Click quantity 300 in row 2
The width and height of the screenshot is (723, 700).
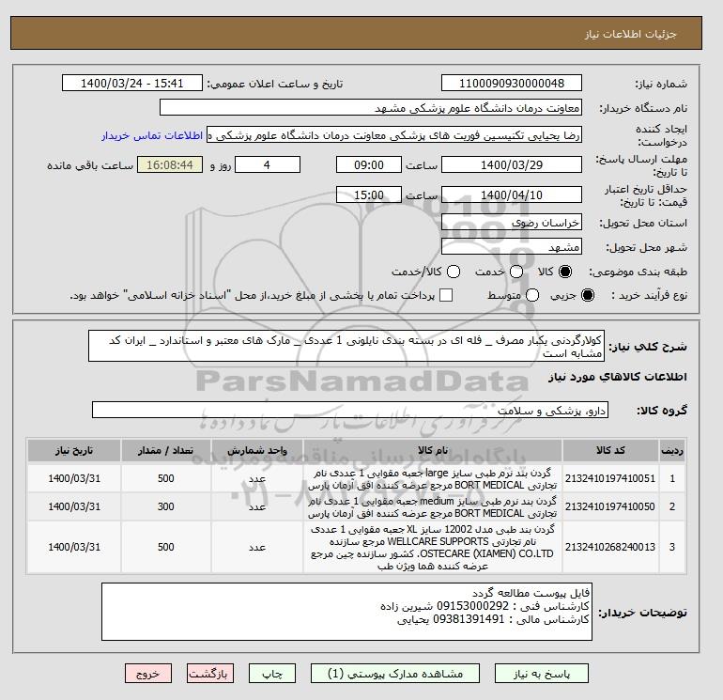tap(166, 506)
